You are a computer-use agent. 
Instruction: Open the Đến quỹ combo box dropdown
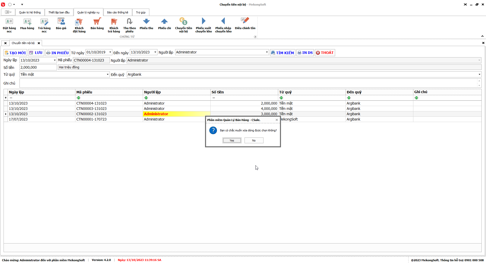tap(479, 74)
